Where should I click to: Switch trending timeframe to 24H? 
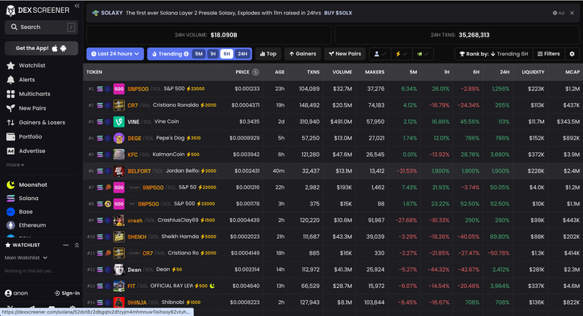tap(242, 54)
